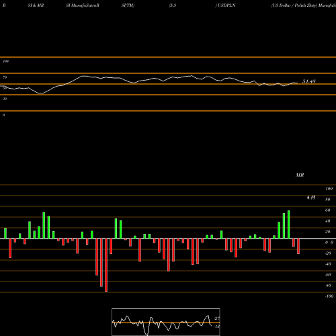This screenshot has height=336, width=336.
Task: Click the -18 value in the mini chart
Action: coord(217,327)
